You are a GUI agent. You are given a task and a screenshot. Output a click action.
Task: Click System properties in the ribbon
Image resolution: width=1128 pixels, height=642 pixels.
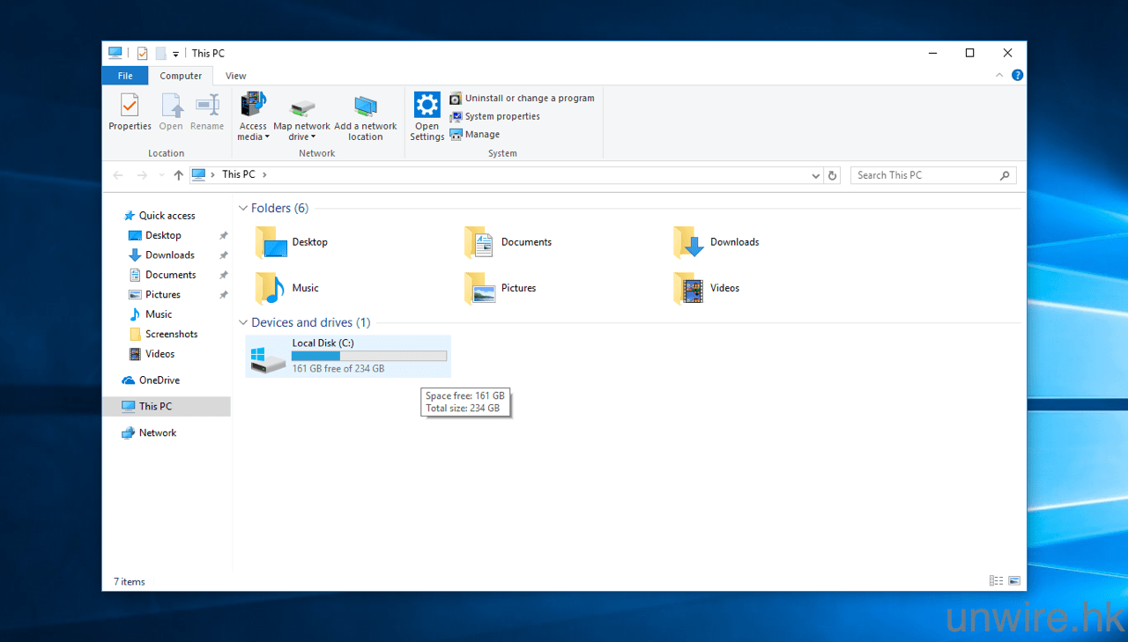click(501, 116)
